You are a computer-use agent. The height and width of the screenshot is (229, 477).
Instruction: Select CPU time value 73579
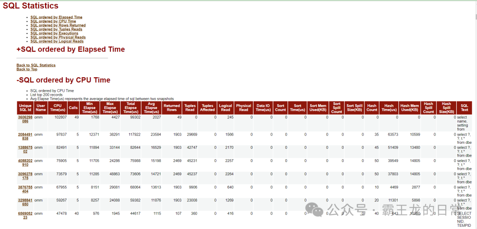pyautogui.click(x=61, y=174)
